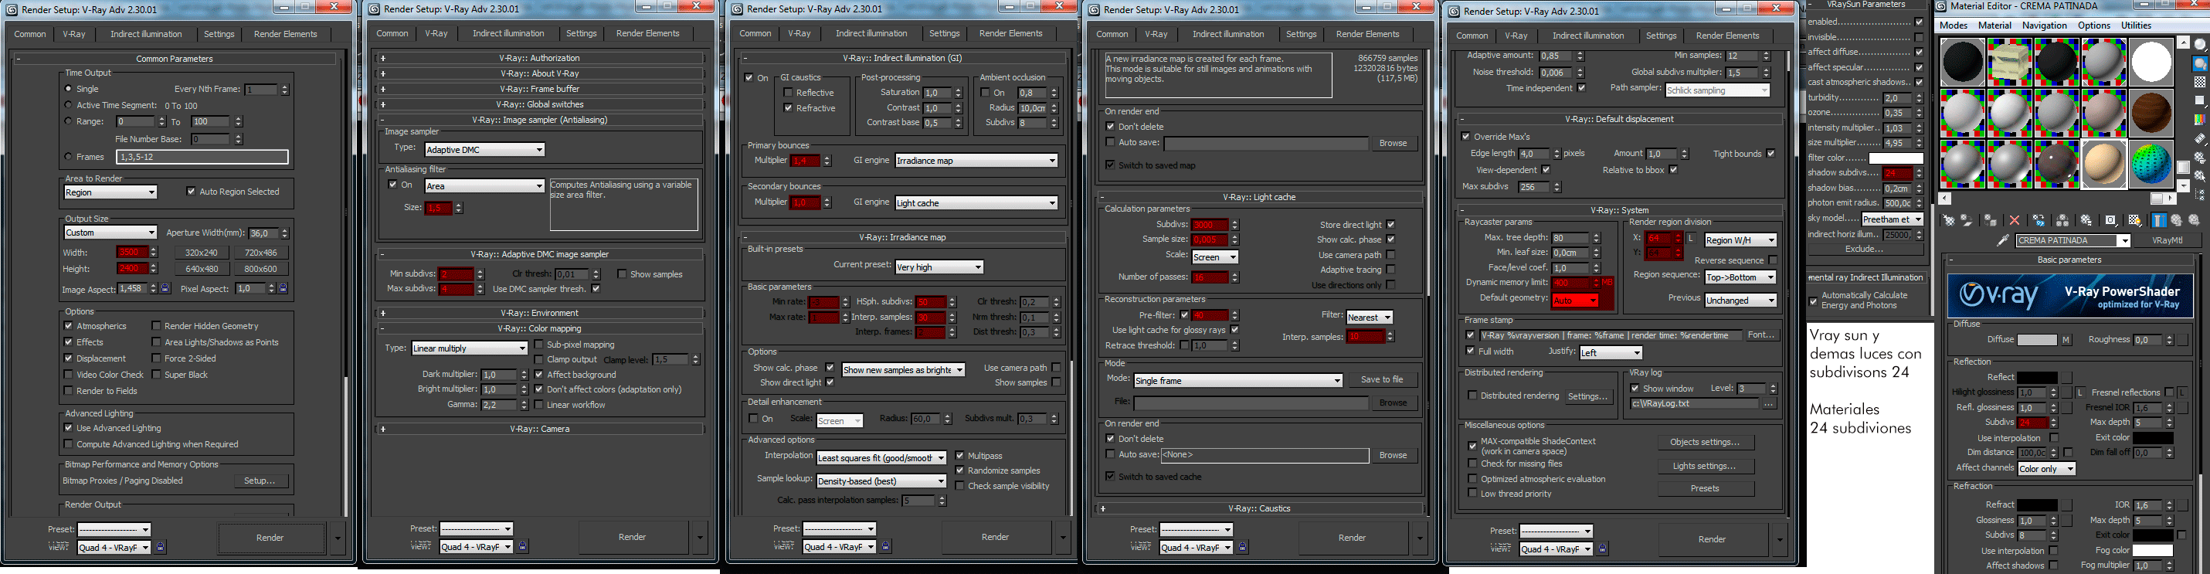2210x574 pixels.
Task: Select the Single time output radio
Action: (69, 88)
